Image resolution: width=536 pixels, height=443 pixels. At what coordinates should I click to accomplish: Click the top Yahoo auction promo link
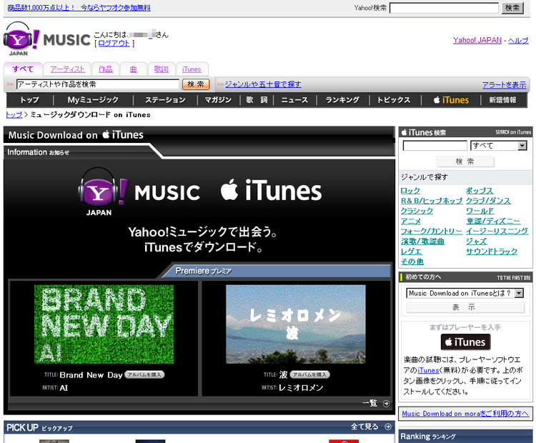point(79,8)
